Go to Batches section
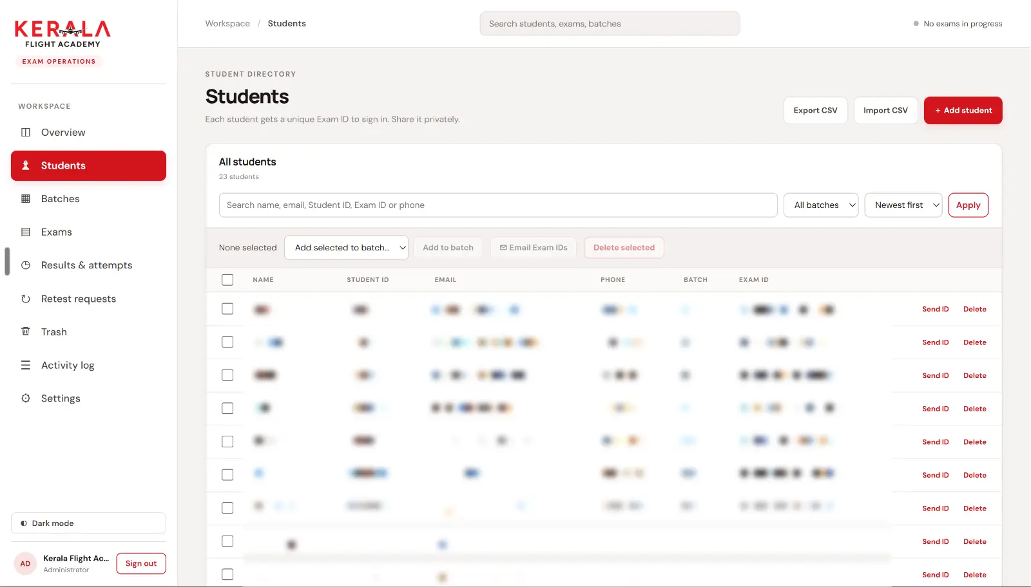This screenshot has height=587, width=1031. click(88, 199)
